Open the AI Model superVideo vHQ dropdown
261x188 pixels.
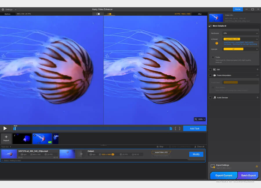tap(240, 39)
